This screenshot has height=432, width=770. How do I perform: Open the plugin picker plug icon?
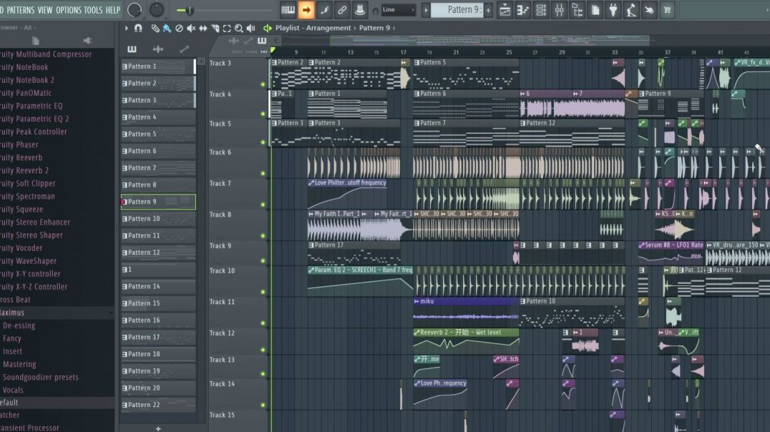pyautogui.click(x=613, y=10)
